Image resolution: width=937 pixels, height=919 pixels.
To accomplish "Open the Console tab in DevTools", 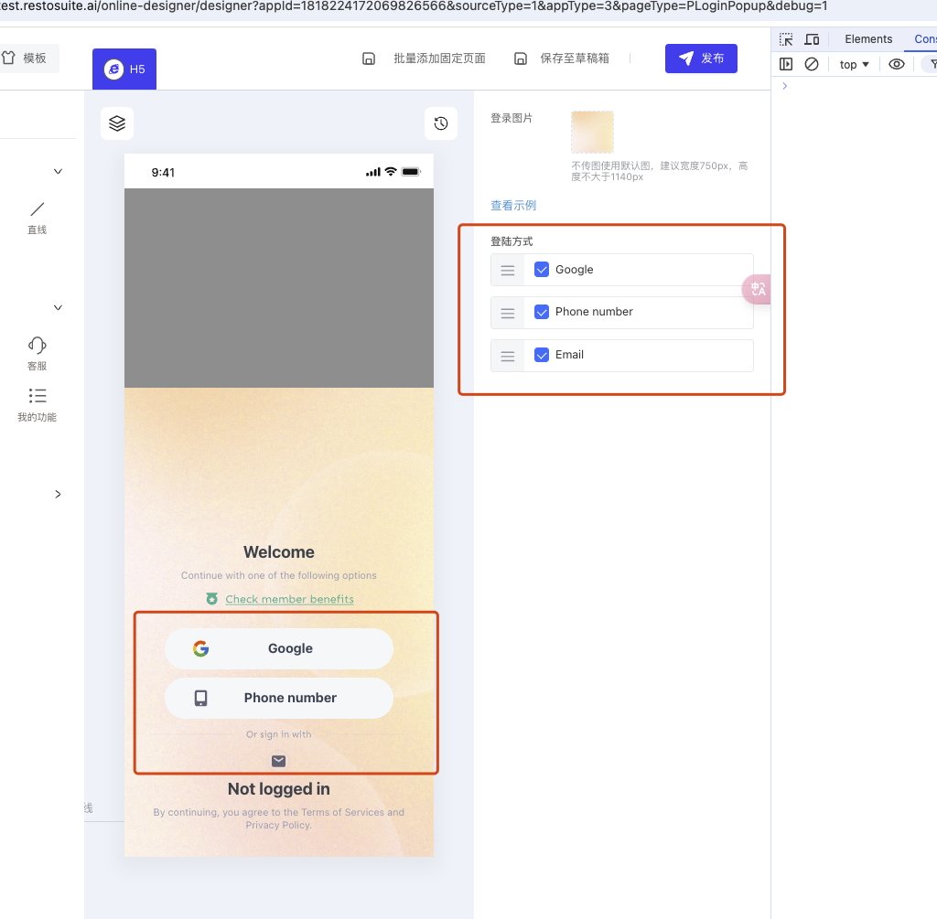I will (925, 39).
